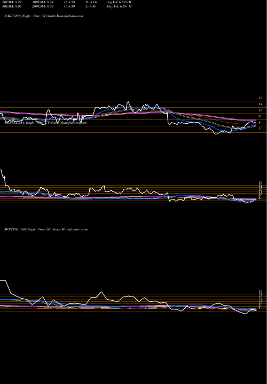The height and width of the screenshot is (384, 267).
Task: Click the high price 'H:' value
Action: point(91,2)
